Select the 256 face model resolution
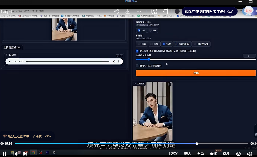This screenshot has width=257, height=157. click(141, 30)
